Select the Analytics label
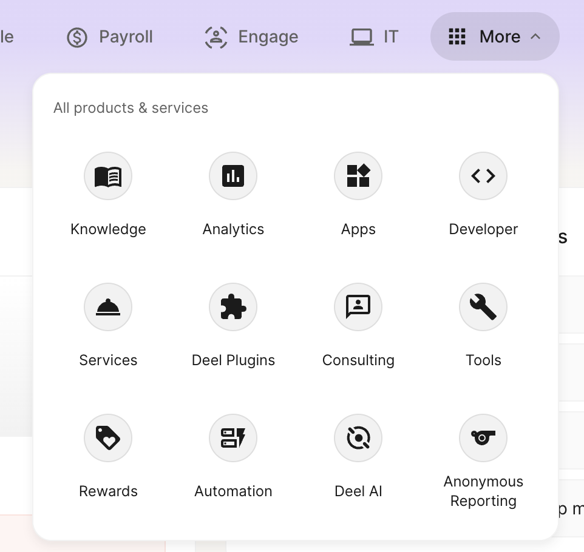584x552 pixels. point(233,229)
